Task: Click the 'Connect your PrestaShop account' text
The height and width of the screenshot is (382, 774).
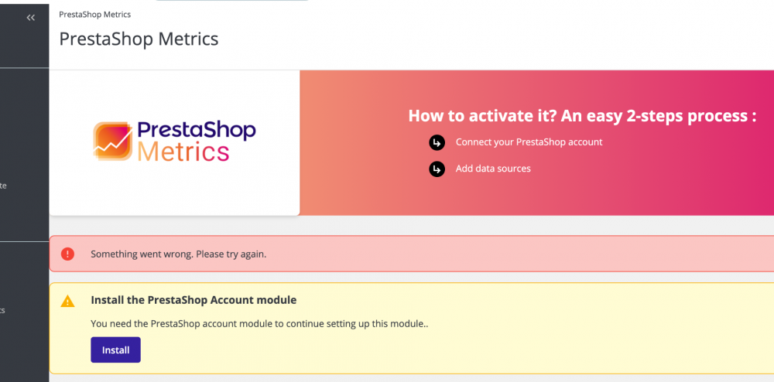Action: [x=529, y=142]
